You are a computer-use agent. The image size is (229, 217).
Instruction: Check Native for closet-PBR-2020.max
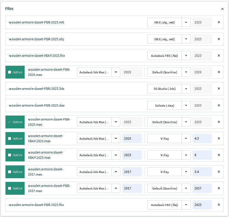[x=10, y=72]
